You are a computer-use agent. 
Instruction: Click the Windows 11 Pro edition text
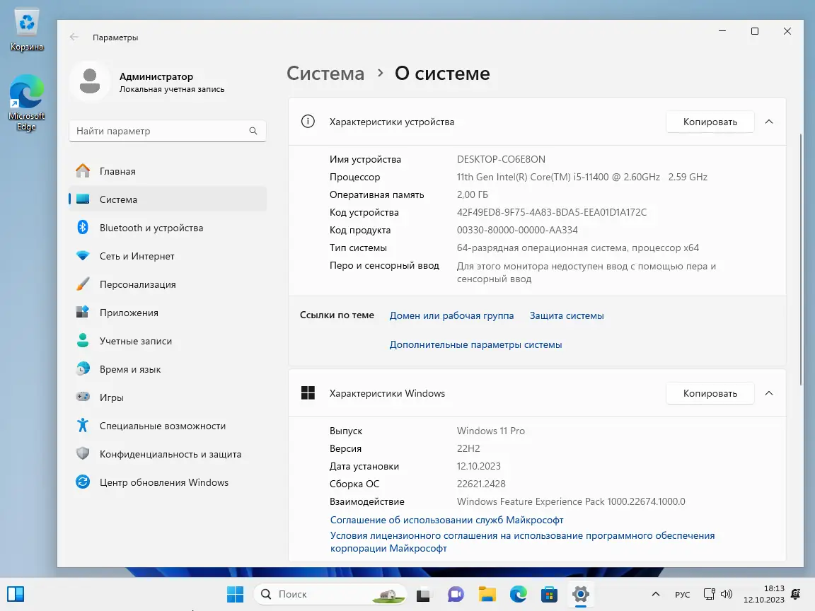491,431
